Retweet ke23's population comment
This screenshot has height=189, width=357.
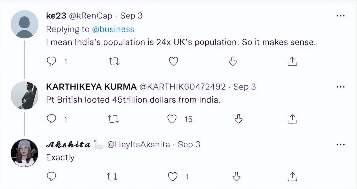coord(114,61)
